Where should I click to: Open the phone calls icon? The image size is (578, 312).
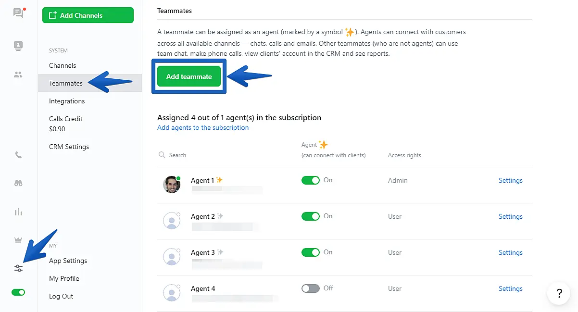point(18,155)
